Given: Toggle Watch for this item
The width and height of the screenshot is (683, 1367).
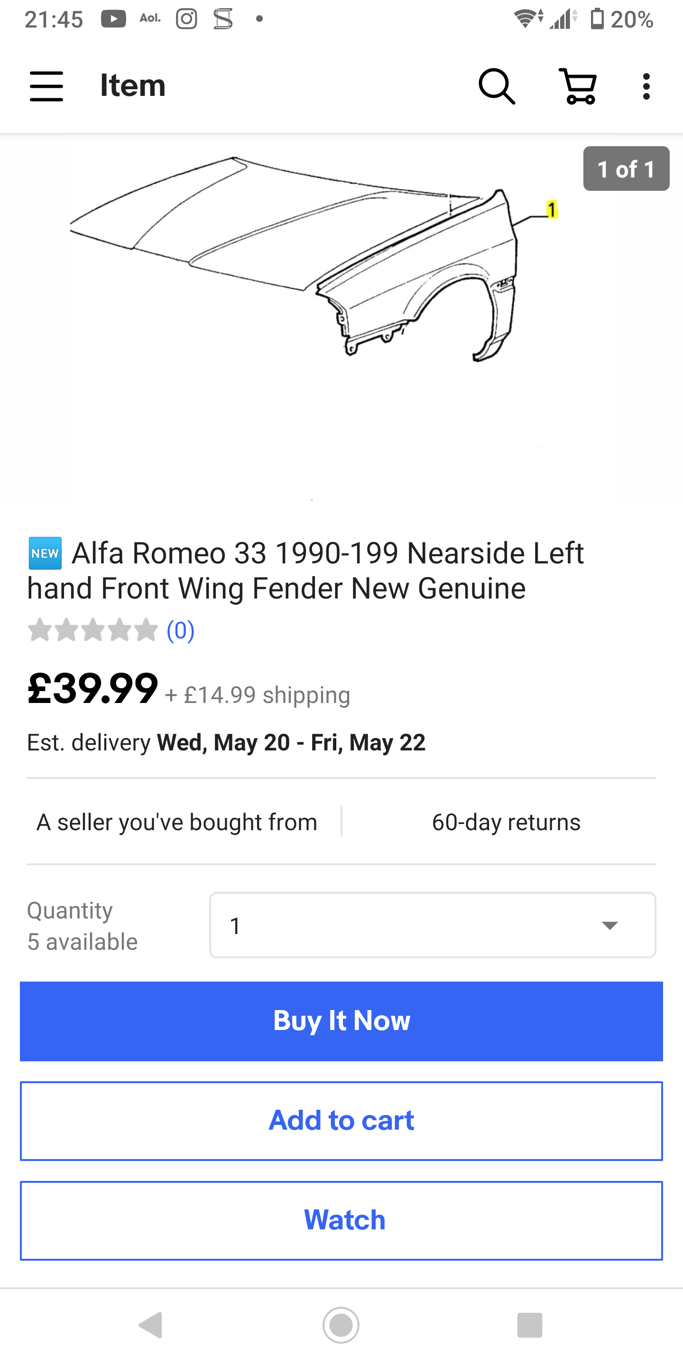Looking at the screenshot, I should coord(341,1220).
